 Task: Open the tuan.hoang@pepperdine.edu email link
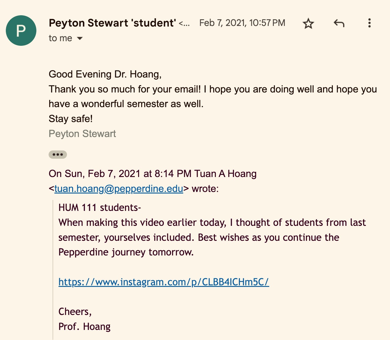(x=119, y=189)
